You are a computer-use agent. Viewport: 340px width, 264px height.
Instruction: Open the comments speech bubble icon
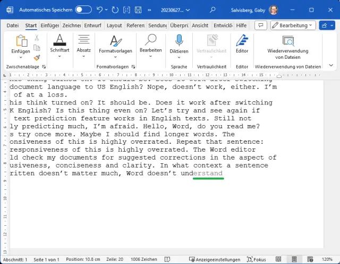pos(260,25)
